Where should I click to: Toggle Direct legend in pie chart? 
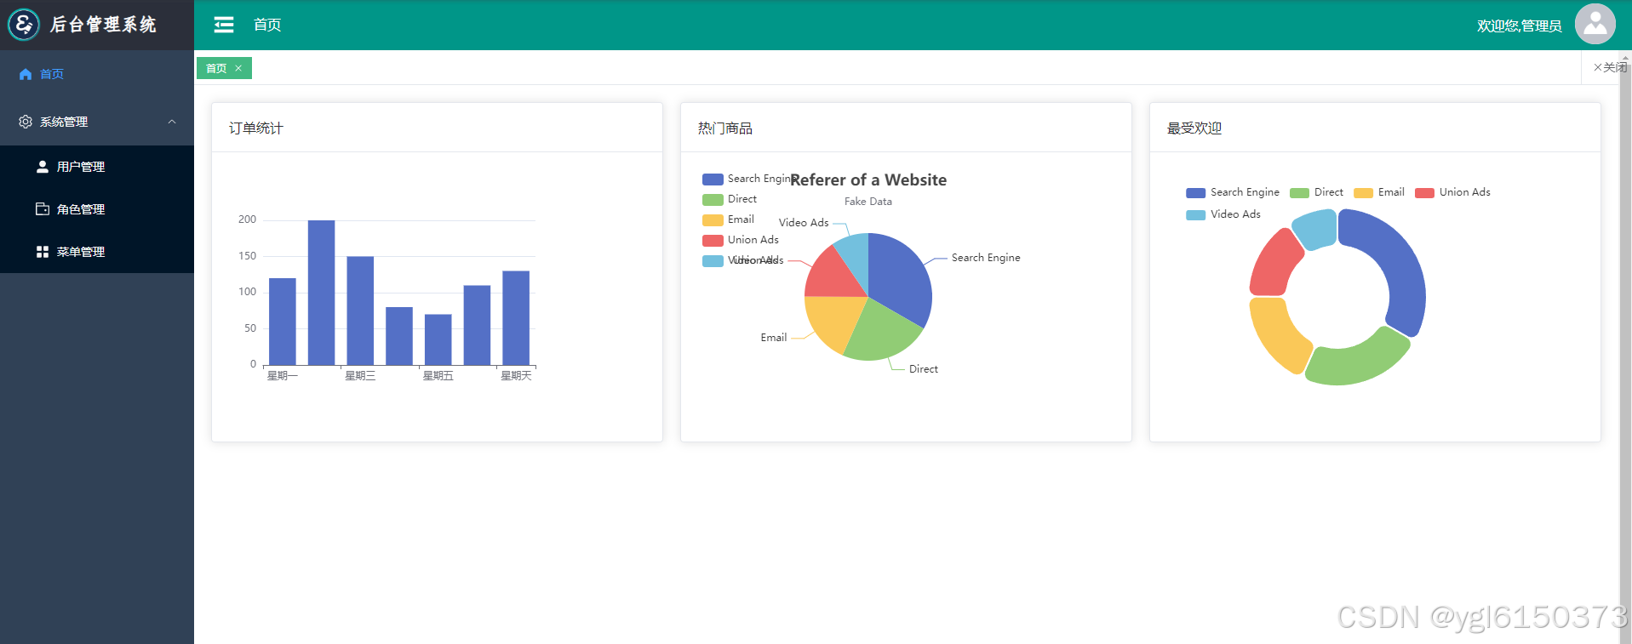[730, 199]
